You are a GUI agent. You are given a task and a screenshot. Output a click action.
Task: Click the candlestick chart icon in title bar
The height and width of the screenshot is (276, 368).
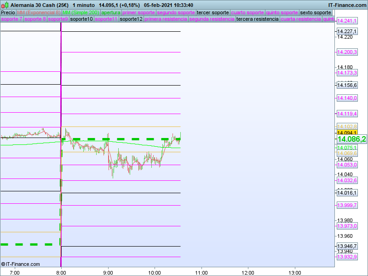5,5
